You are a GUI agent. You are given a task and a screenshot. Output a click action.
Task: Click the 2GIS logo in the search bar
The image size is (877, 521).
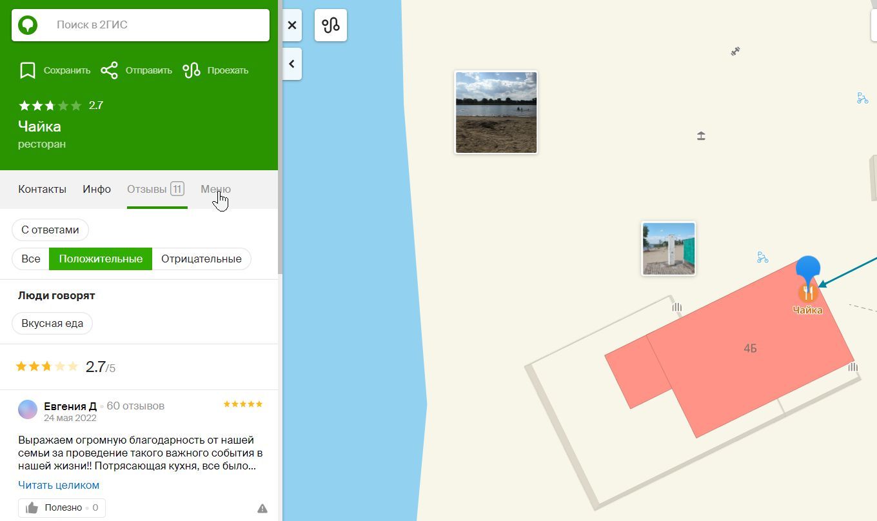coord(28,25)
